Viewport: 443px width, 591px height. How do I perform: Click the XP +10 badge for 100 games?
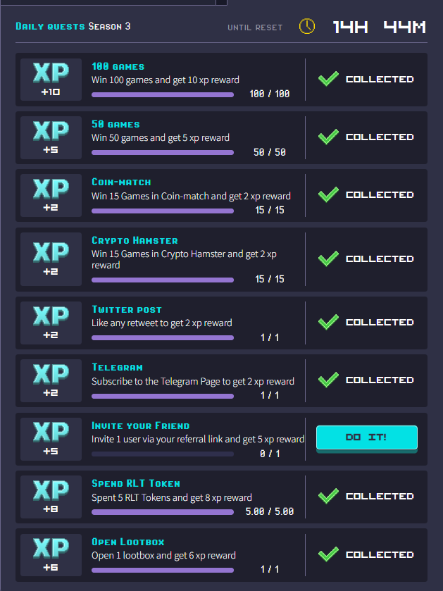point(51,80)
